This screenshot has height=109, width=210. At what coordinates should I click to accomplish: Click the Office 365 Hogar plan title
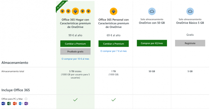75,23
